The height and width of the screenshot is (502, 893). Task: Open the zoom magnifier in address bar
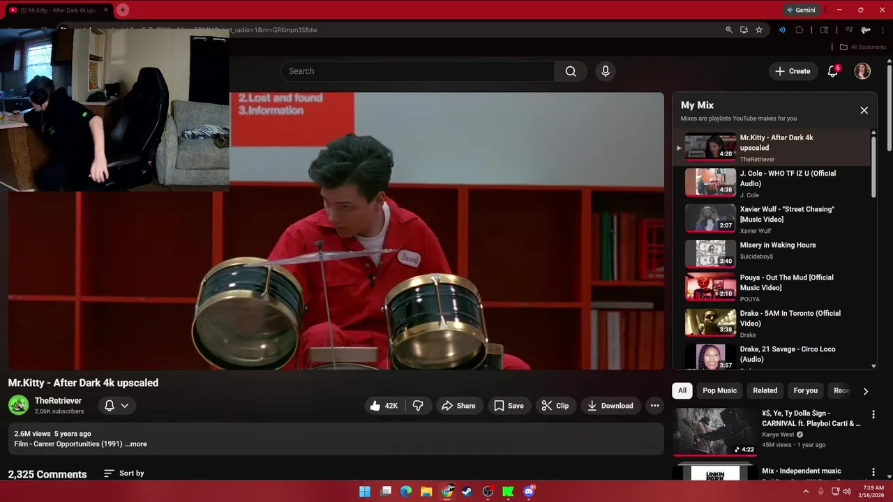(729, 30)
